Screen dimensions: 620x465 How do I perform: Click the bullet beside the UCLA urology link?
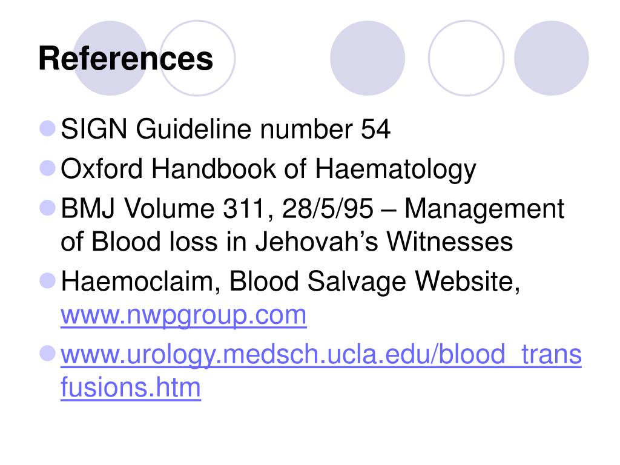coord(47,354)
